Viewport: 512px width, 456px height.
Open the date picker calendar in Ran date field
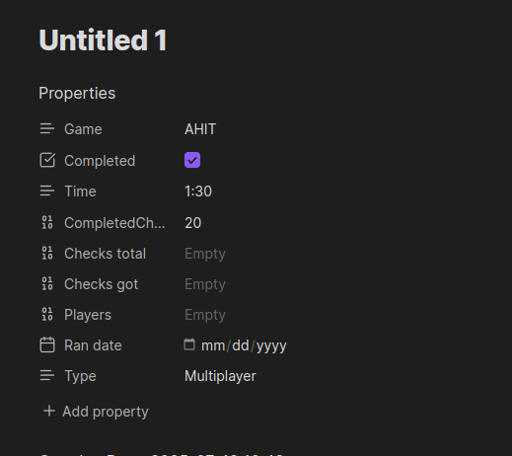click(x=189, y=344)
